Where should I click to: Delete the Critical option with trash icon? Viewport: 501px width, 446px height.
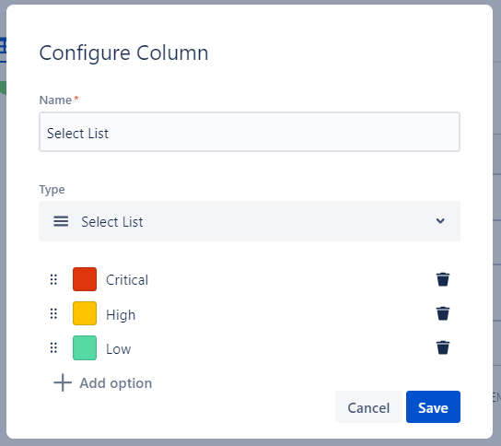click(x=443, y=279)
